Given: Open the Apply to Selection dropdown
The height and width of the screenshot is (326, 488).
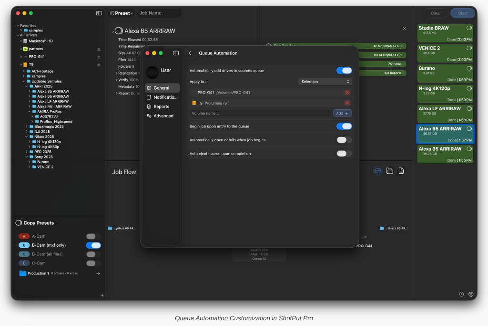Looking at the screenshot, I should tap(325, 82).
